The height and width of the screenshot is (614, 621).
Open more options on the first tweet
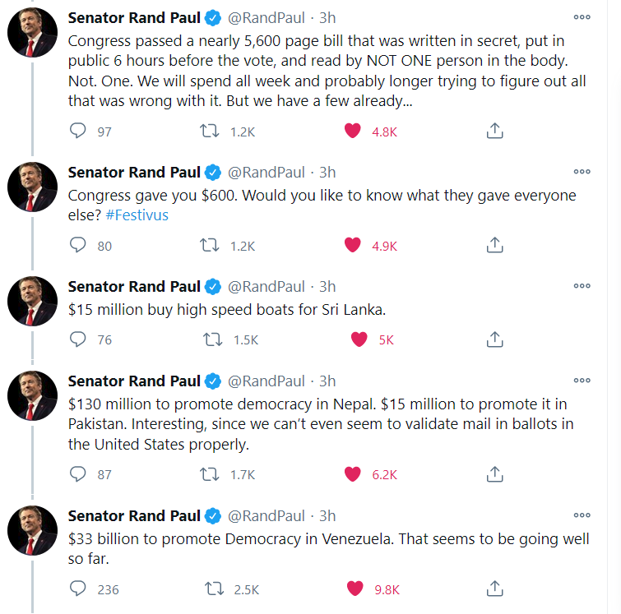click(x=582, y=17)
